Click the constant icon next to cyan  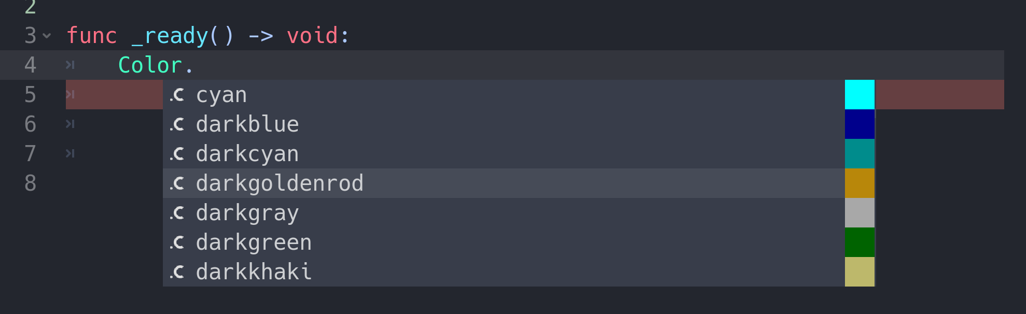click(177, 95)
